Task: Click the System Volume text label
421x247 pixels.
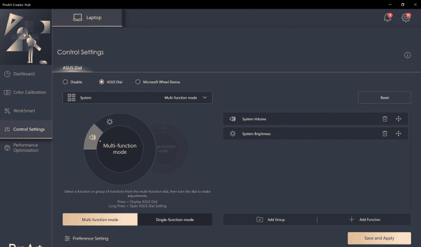Action: 254,119
